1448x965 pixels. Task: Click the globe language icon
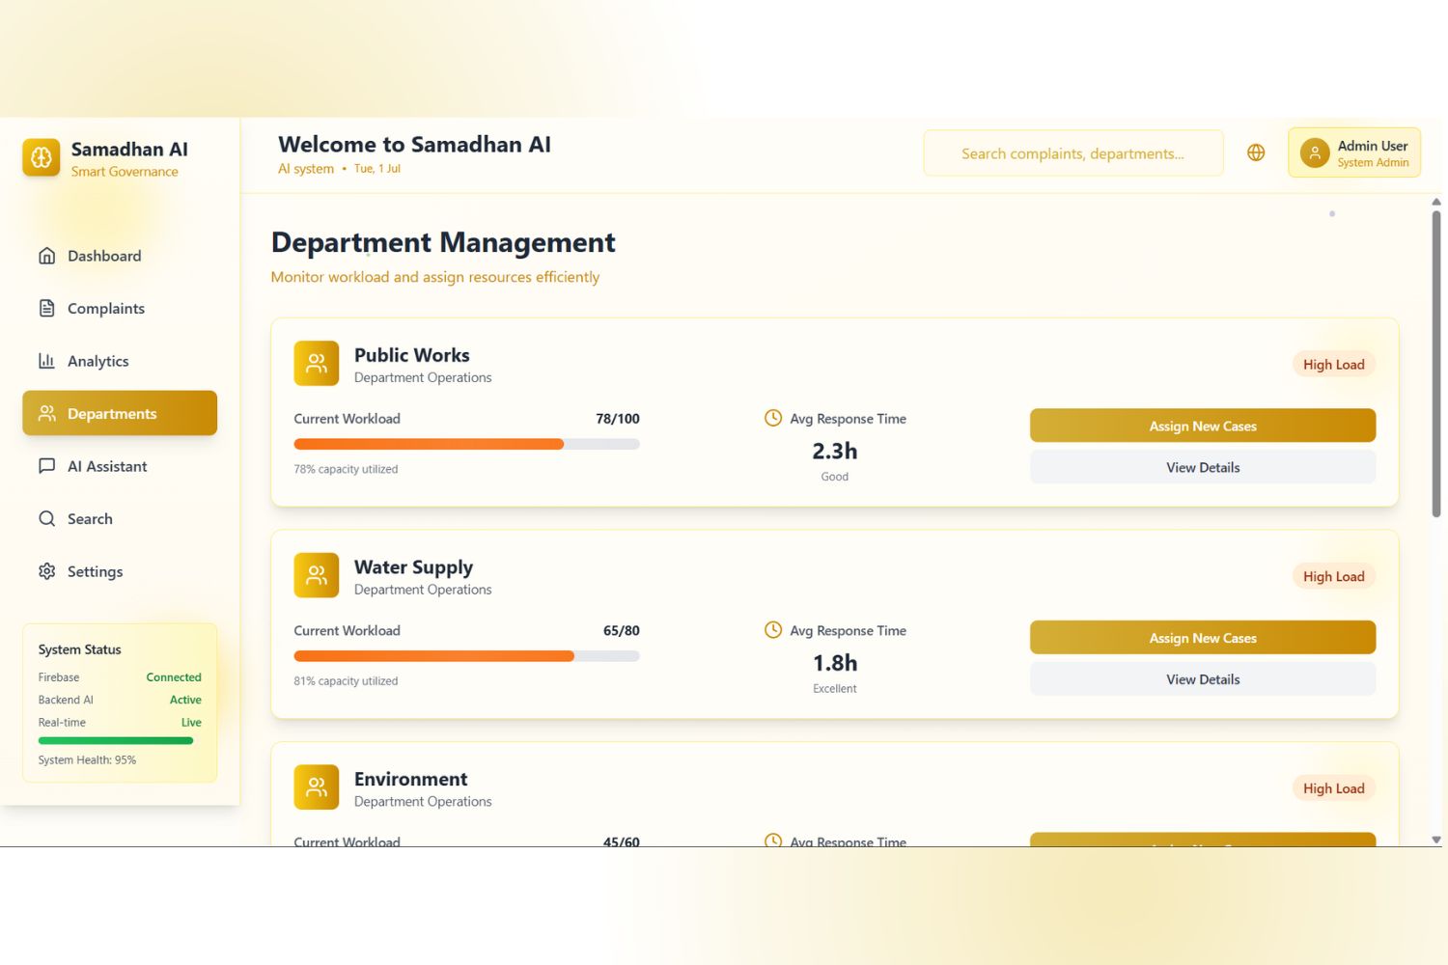pos(1256,152)
